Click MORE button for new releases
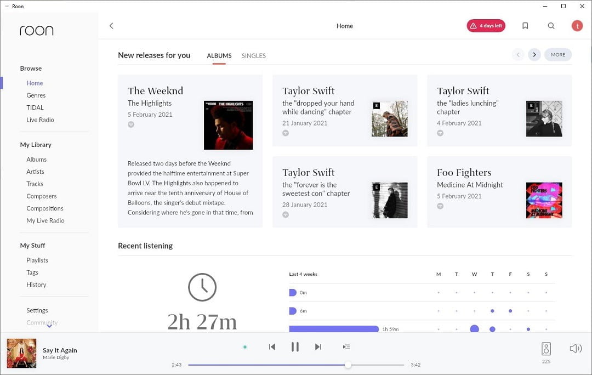This screenshot has width=592, height=375. click(x=558, y=55)
